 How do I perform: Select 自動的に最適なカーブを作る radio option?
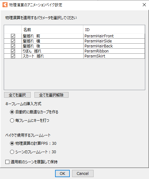(12, 112)
